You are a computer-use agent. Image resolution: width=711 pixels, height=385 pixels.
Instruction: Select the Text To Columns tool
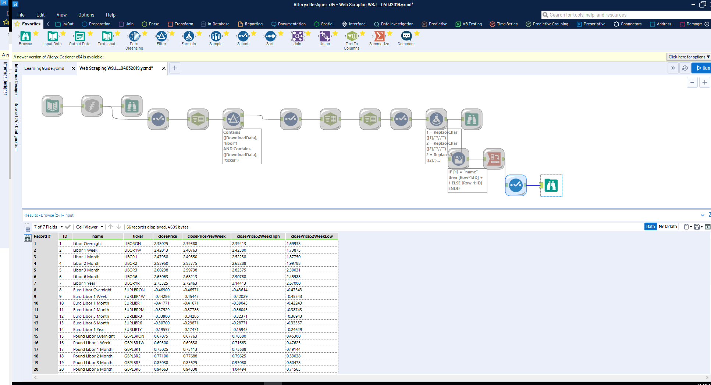coord(352,37)
